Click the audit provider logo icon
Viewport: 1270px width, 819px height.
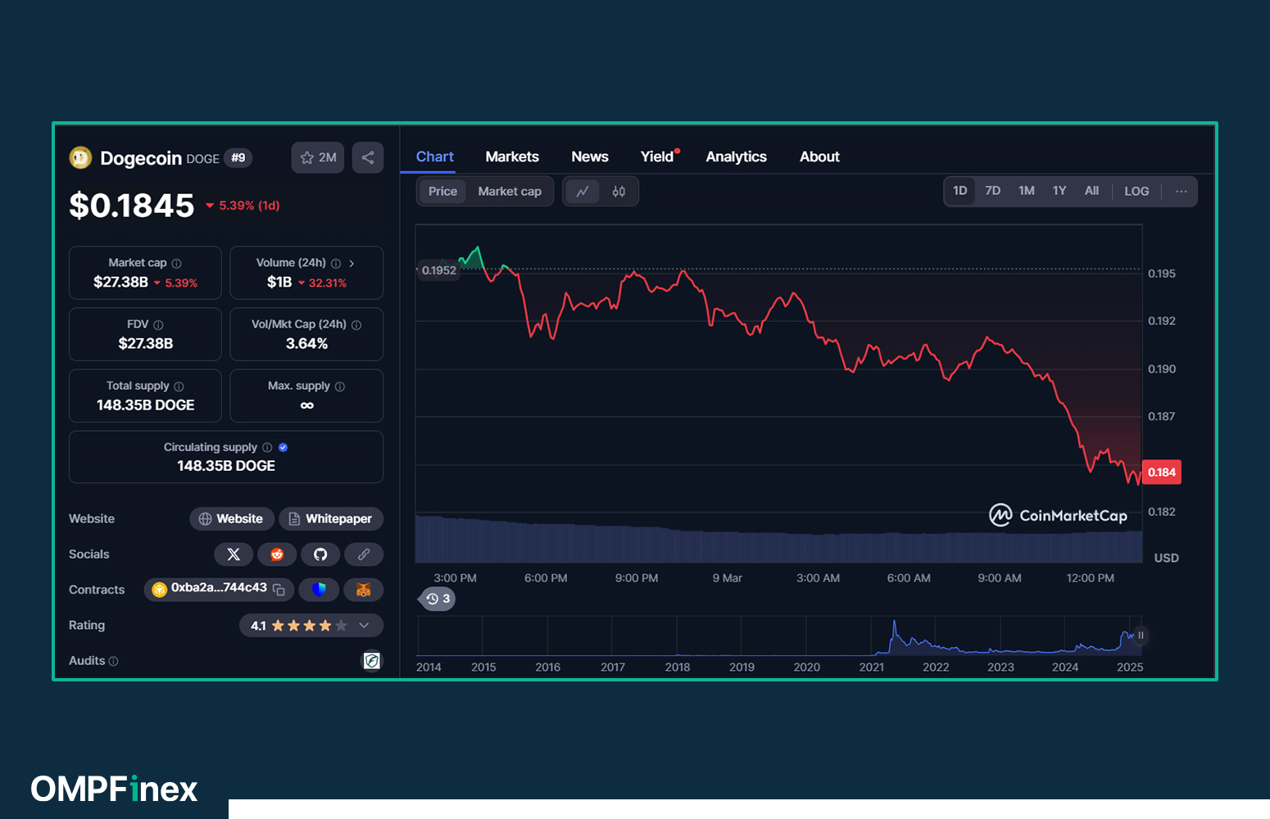click(372, 660)
